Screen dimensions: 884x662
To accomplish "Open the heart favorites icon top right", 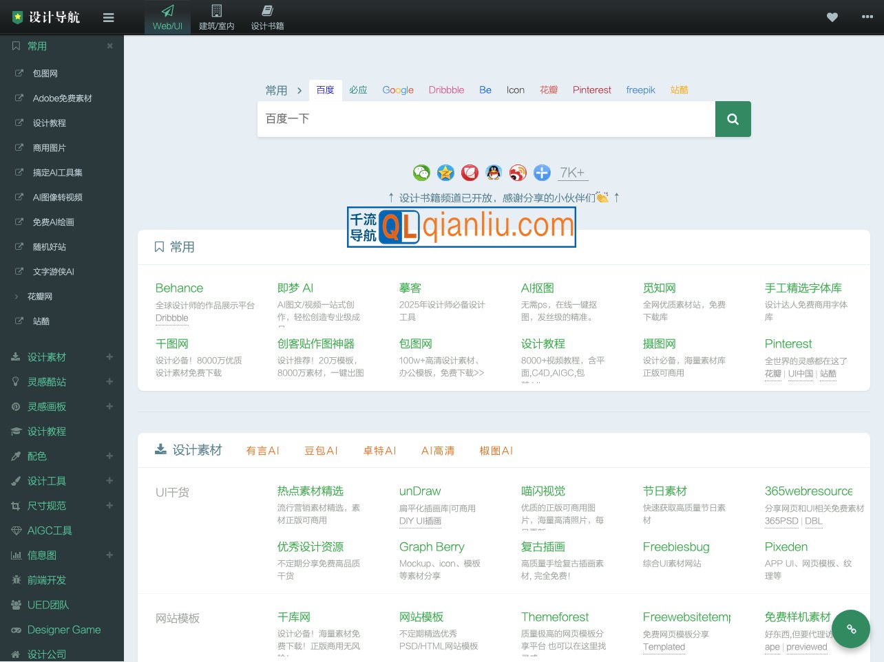I will [x=832, y=17].
